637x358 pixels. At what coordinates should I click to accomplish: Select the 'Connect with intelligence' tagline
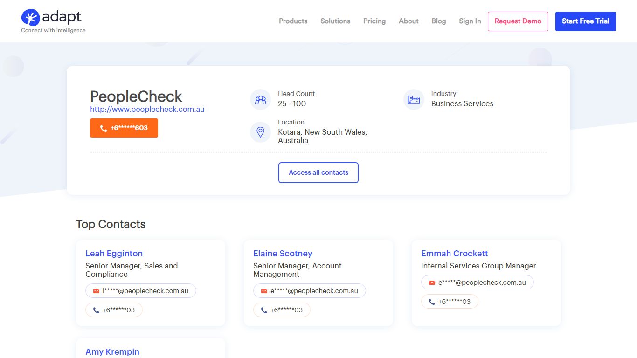(53, 30)
